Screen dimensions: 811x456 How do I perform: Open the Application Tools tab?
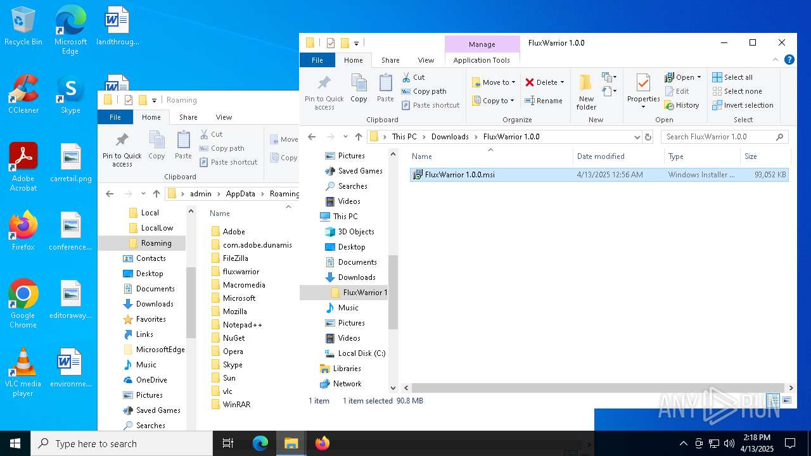coord(482,60)
